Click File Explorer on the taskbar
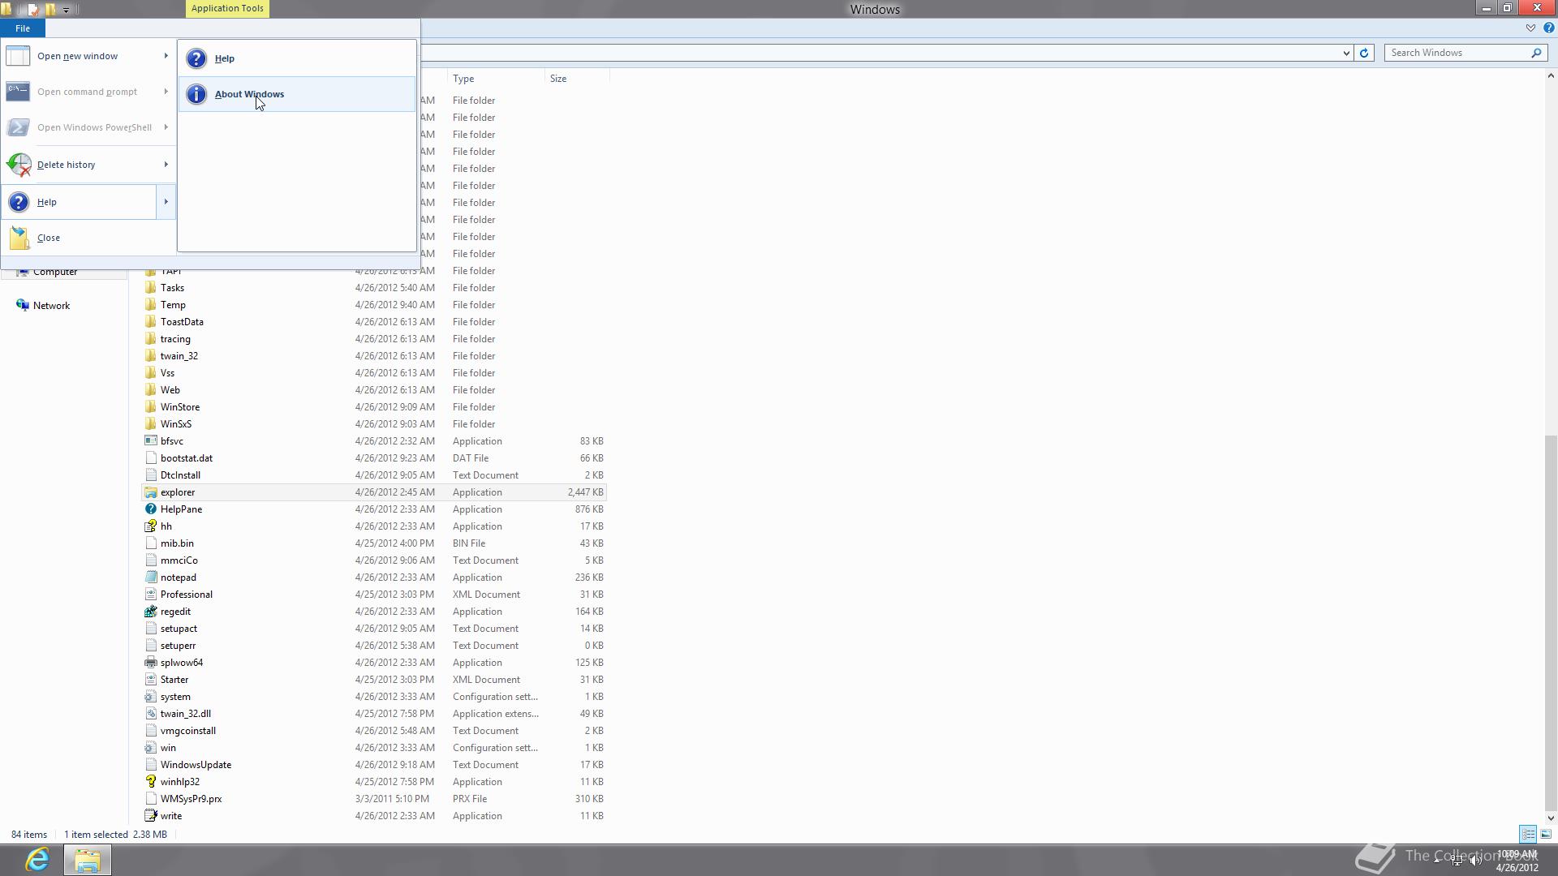1558x876 pixels. 88,860
